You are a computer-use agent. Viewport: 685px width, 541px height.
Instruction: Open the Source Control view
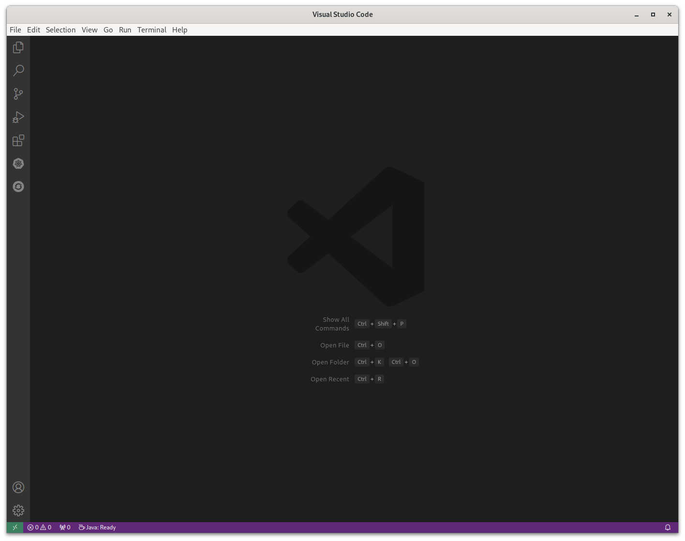18,94
